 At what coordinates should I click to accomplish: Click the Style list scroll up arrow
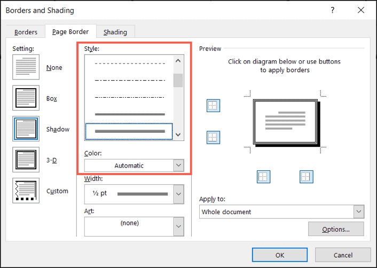coord(178,61)
